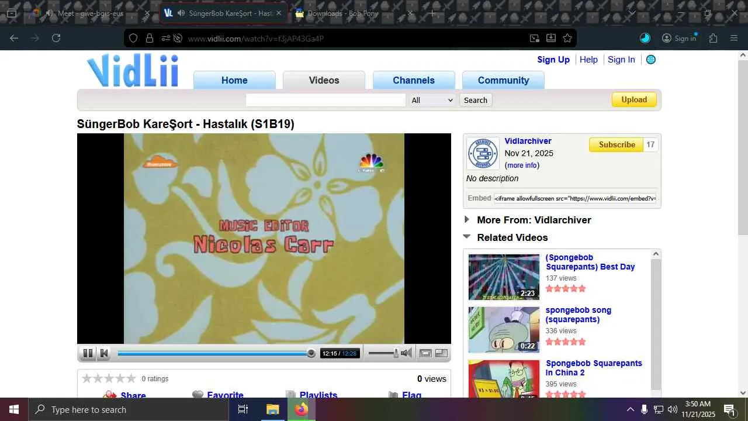The width and height of the screenshot is (748, 421).
Task: Go to the VidLii logo homepage
Action: click(x=133, y=70)
